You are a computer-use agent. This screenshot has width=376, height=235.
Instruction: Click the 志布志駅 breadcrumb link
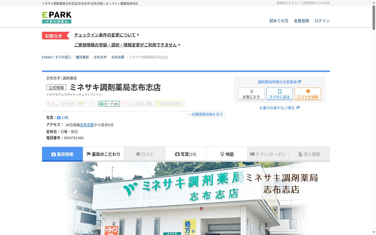tap(118, 57)
